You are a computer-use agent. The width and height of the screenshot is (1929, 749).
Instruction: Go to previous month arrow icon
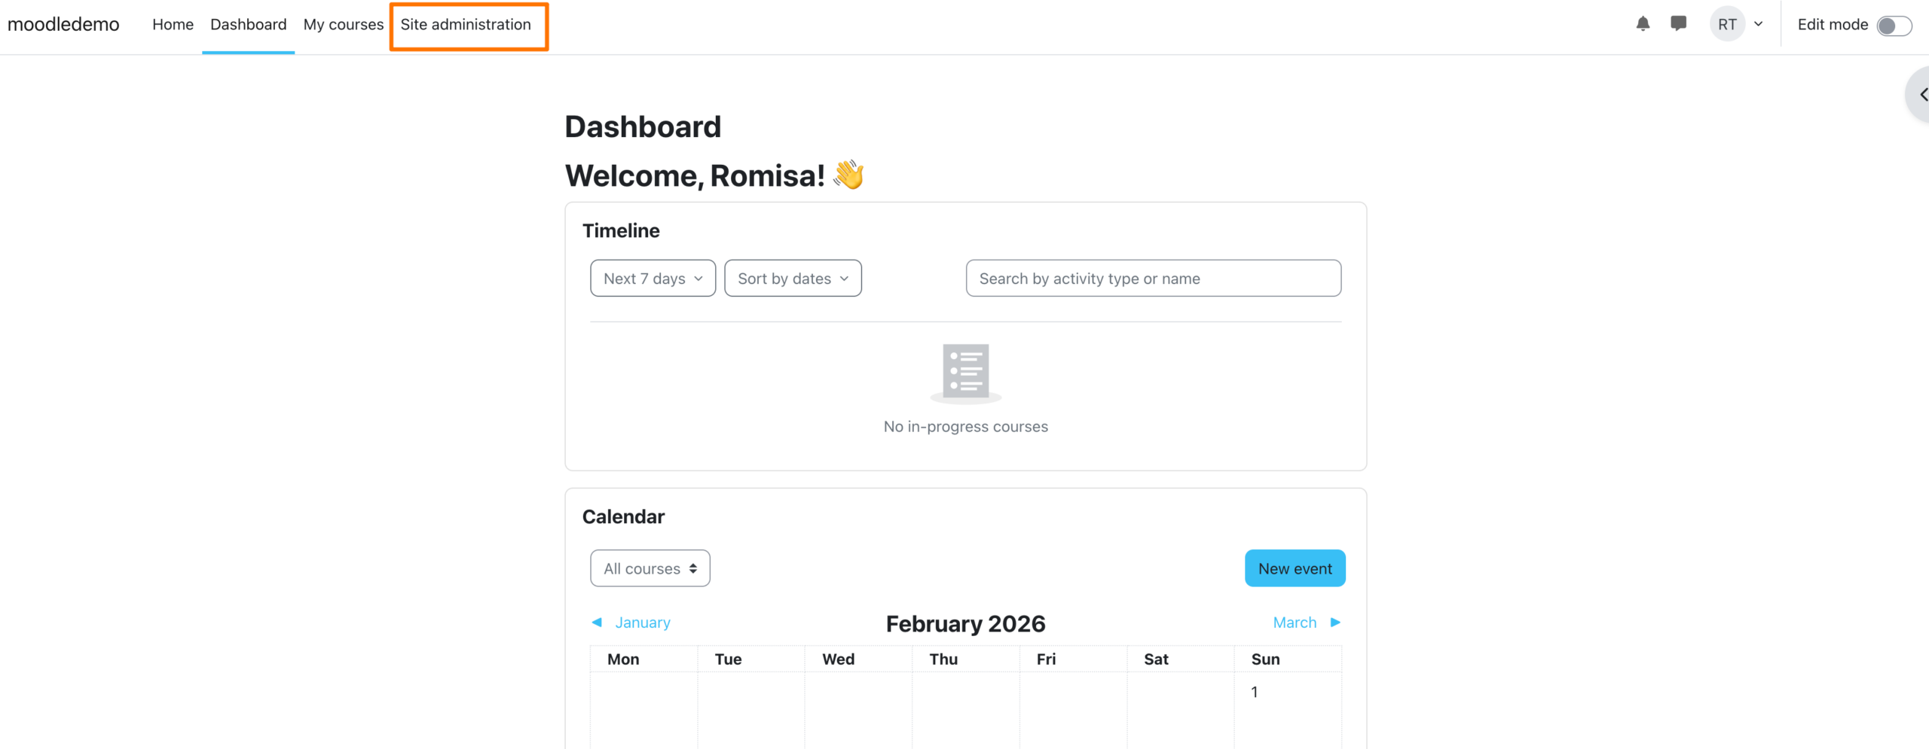tap(597, 623)
